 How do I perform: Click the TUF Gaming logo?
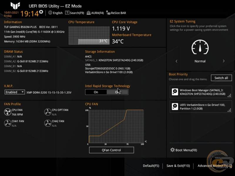[x=15, y=6]
